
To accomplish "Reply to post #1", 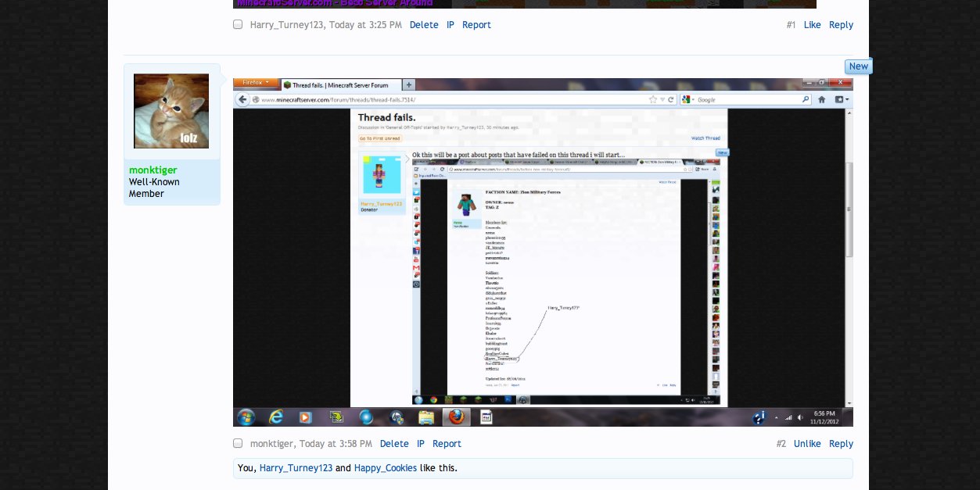I will click(x=841, y=25).
